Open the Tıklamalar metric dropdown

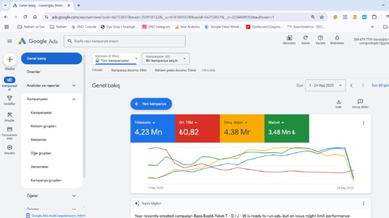tap(145, 122)
